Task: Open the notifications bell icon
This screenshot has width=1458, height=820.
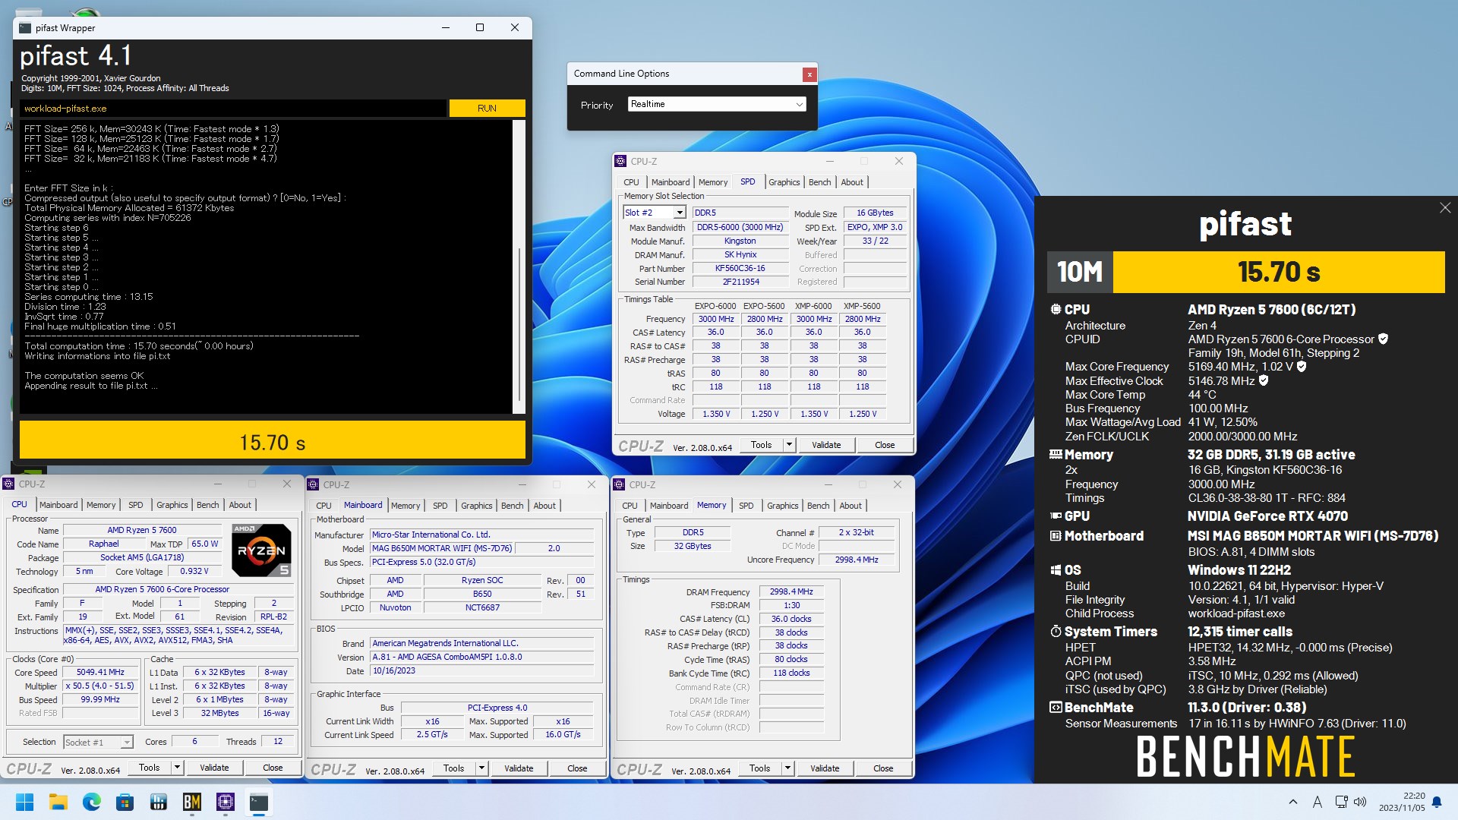Action: [x=1436, y=802]
